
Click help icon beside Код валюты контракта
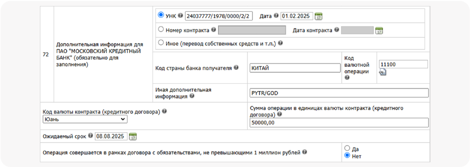coord(164,111)
